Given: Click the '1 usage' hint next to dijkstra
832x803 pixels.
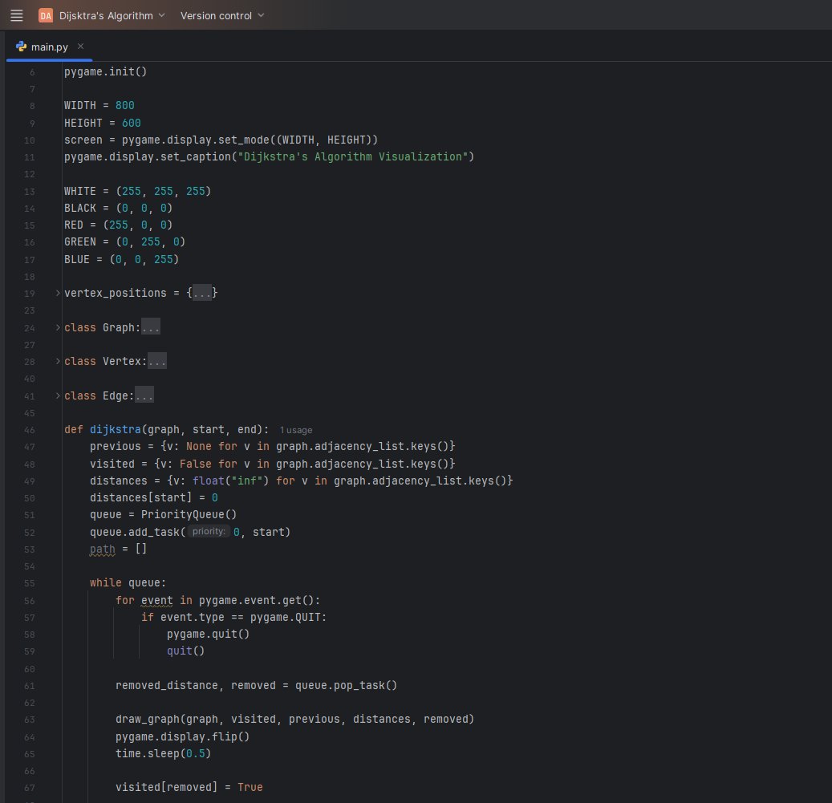Looking at the screenshot, I should tap(296, 430).
